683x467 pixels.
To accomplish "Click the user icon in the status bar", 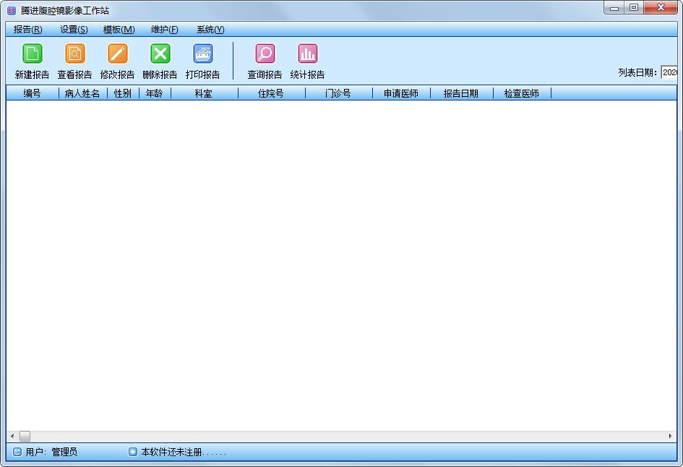I will point(17,452).
